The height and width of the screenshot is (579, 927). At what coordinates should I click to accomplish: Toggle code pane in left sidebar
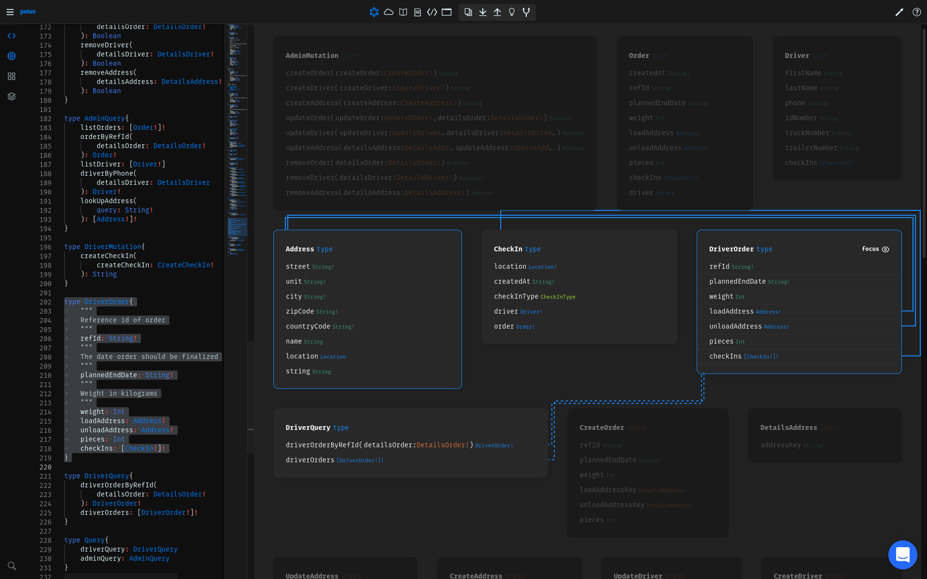click(12, 36)
